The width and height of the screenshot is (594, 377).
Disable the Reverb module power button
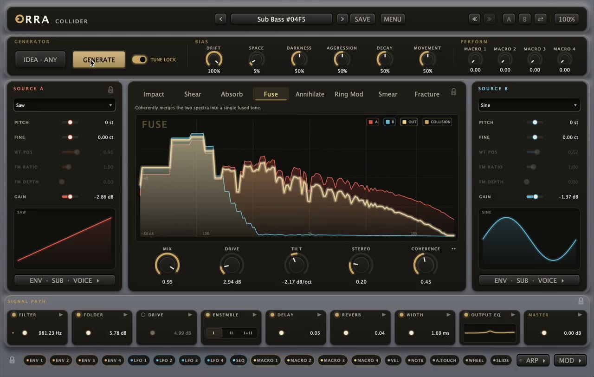tap(336, 315)
